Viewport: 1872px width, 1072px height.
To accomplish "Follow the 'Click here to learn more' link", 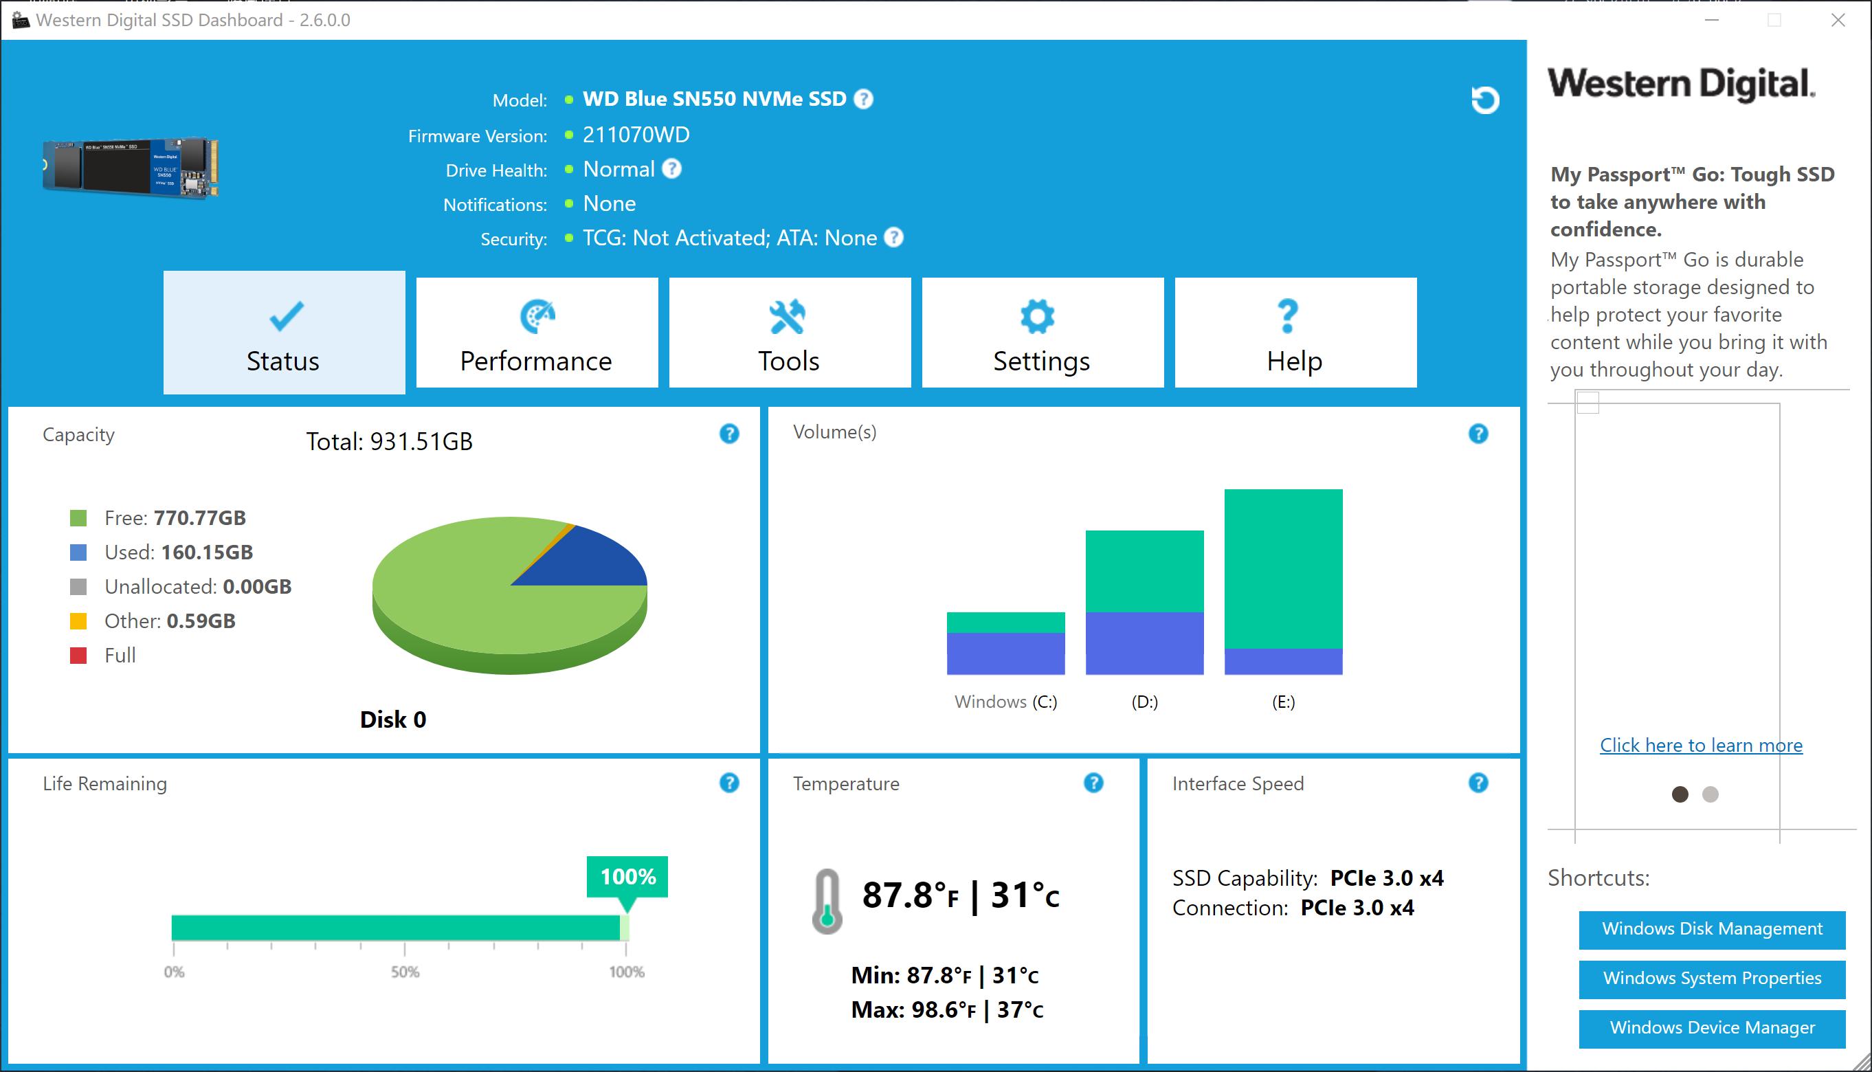I will click(x=1700, y=745).
